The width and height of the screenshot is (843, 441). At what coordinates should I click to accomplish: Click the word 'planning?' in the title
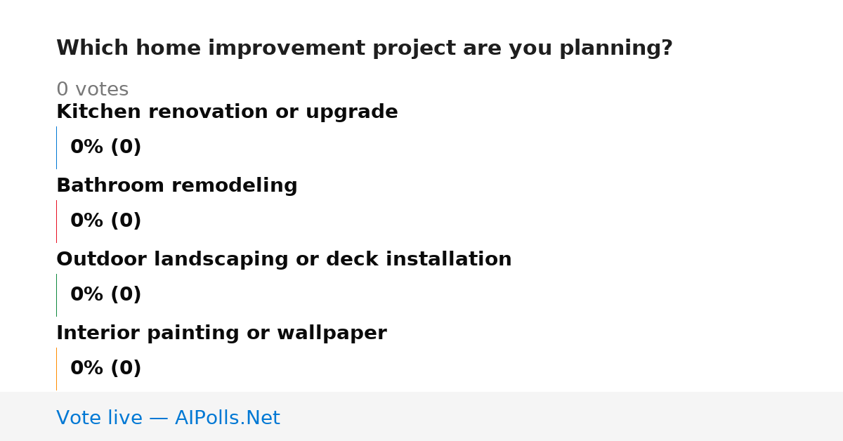click(616, 48)
